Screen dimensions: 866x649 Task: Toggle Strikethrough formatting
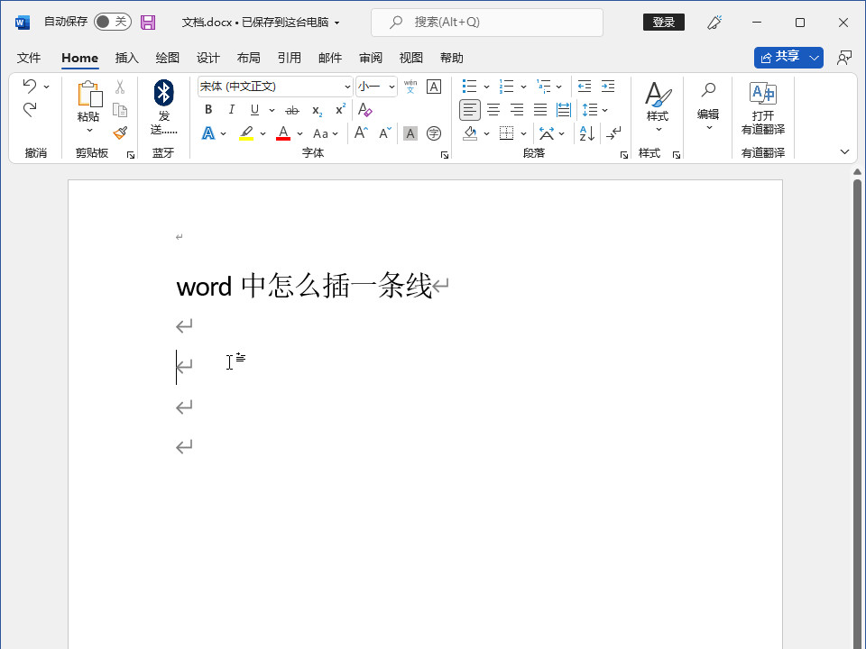pos(292,110)
